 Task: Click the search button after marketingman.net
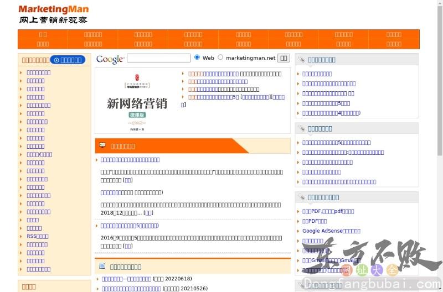[x=284, y=58]
